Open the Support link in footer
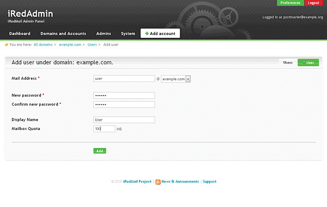 pos(209,181)
